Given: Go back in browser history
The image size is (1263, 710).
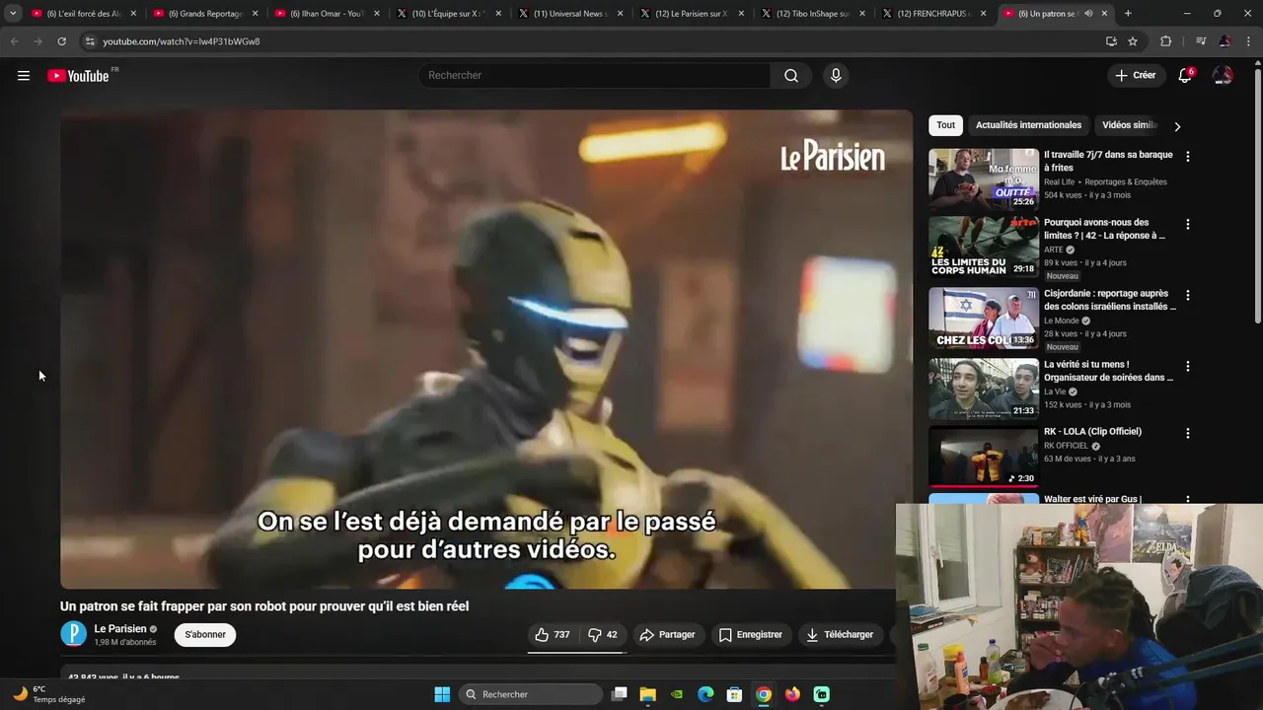Looking at the screenshot, I should tap(14, 41).
